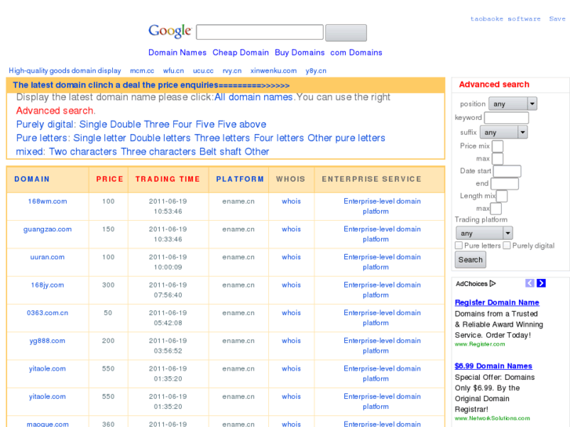The width and height of the screenshot is (570, 427).
Task: Open the yg888.com domain link
Action: (48, 341)
